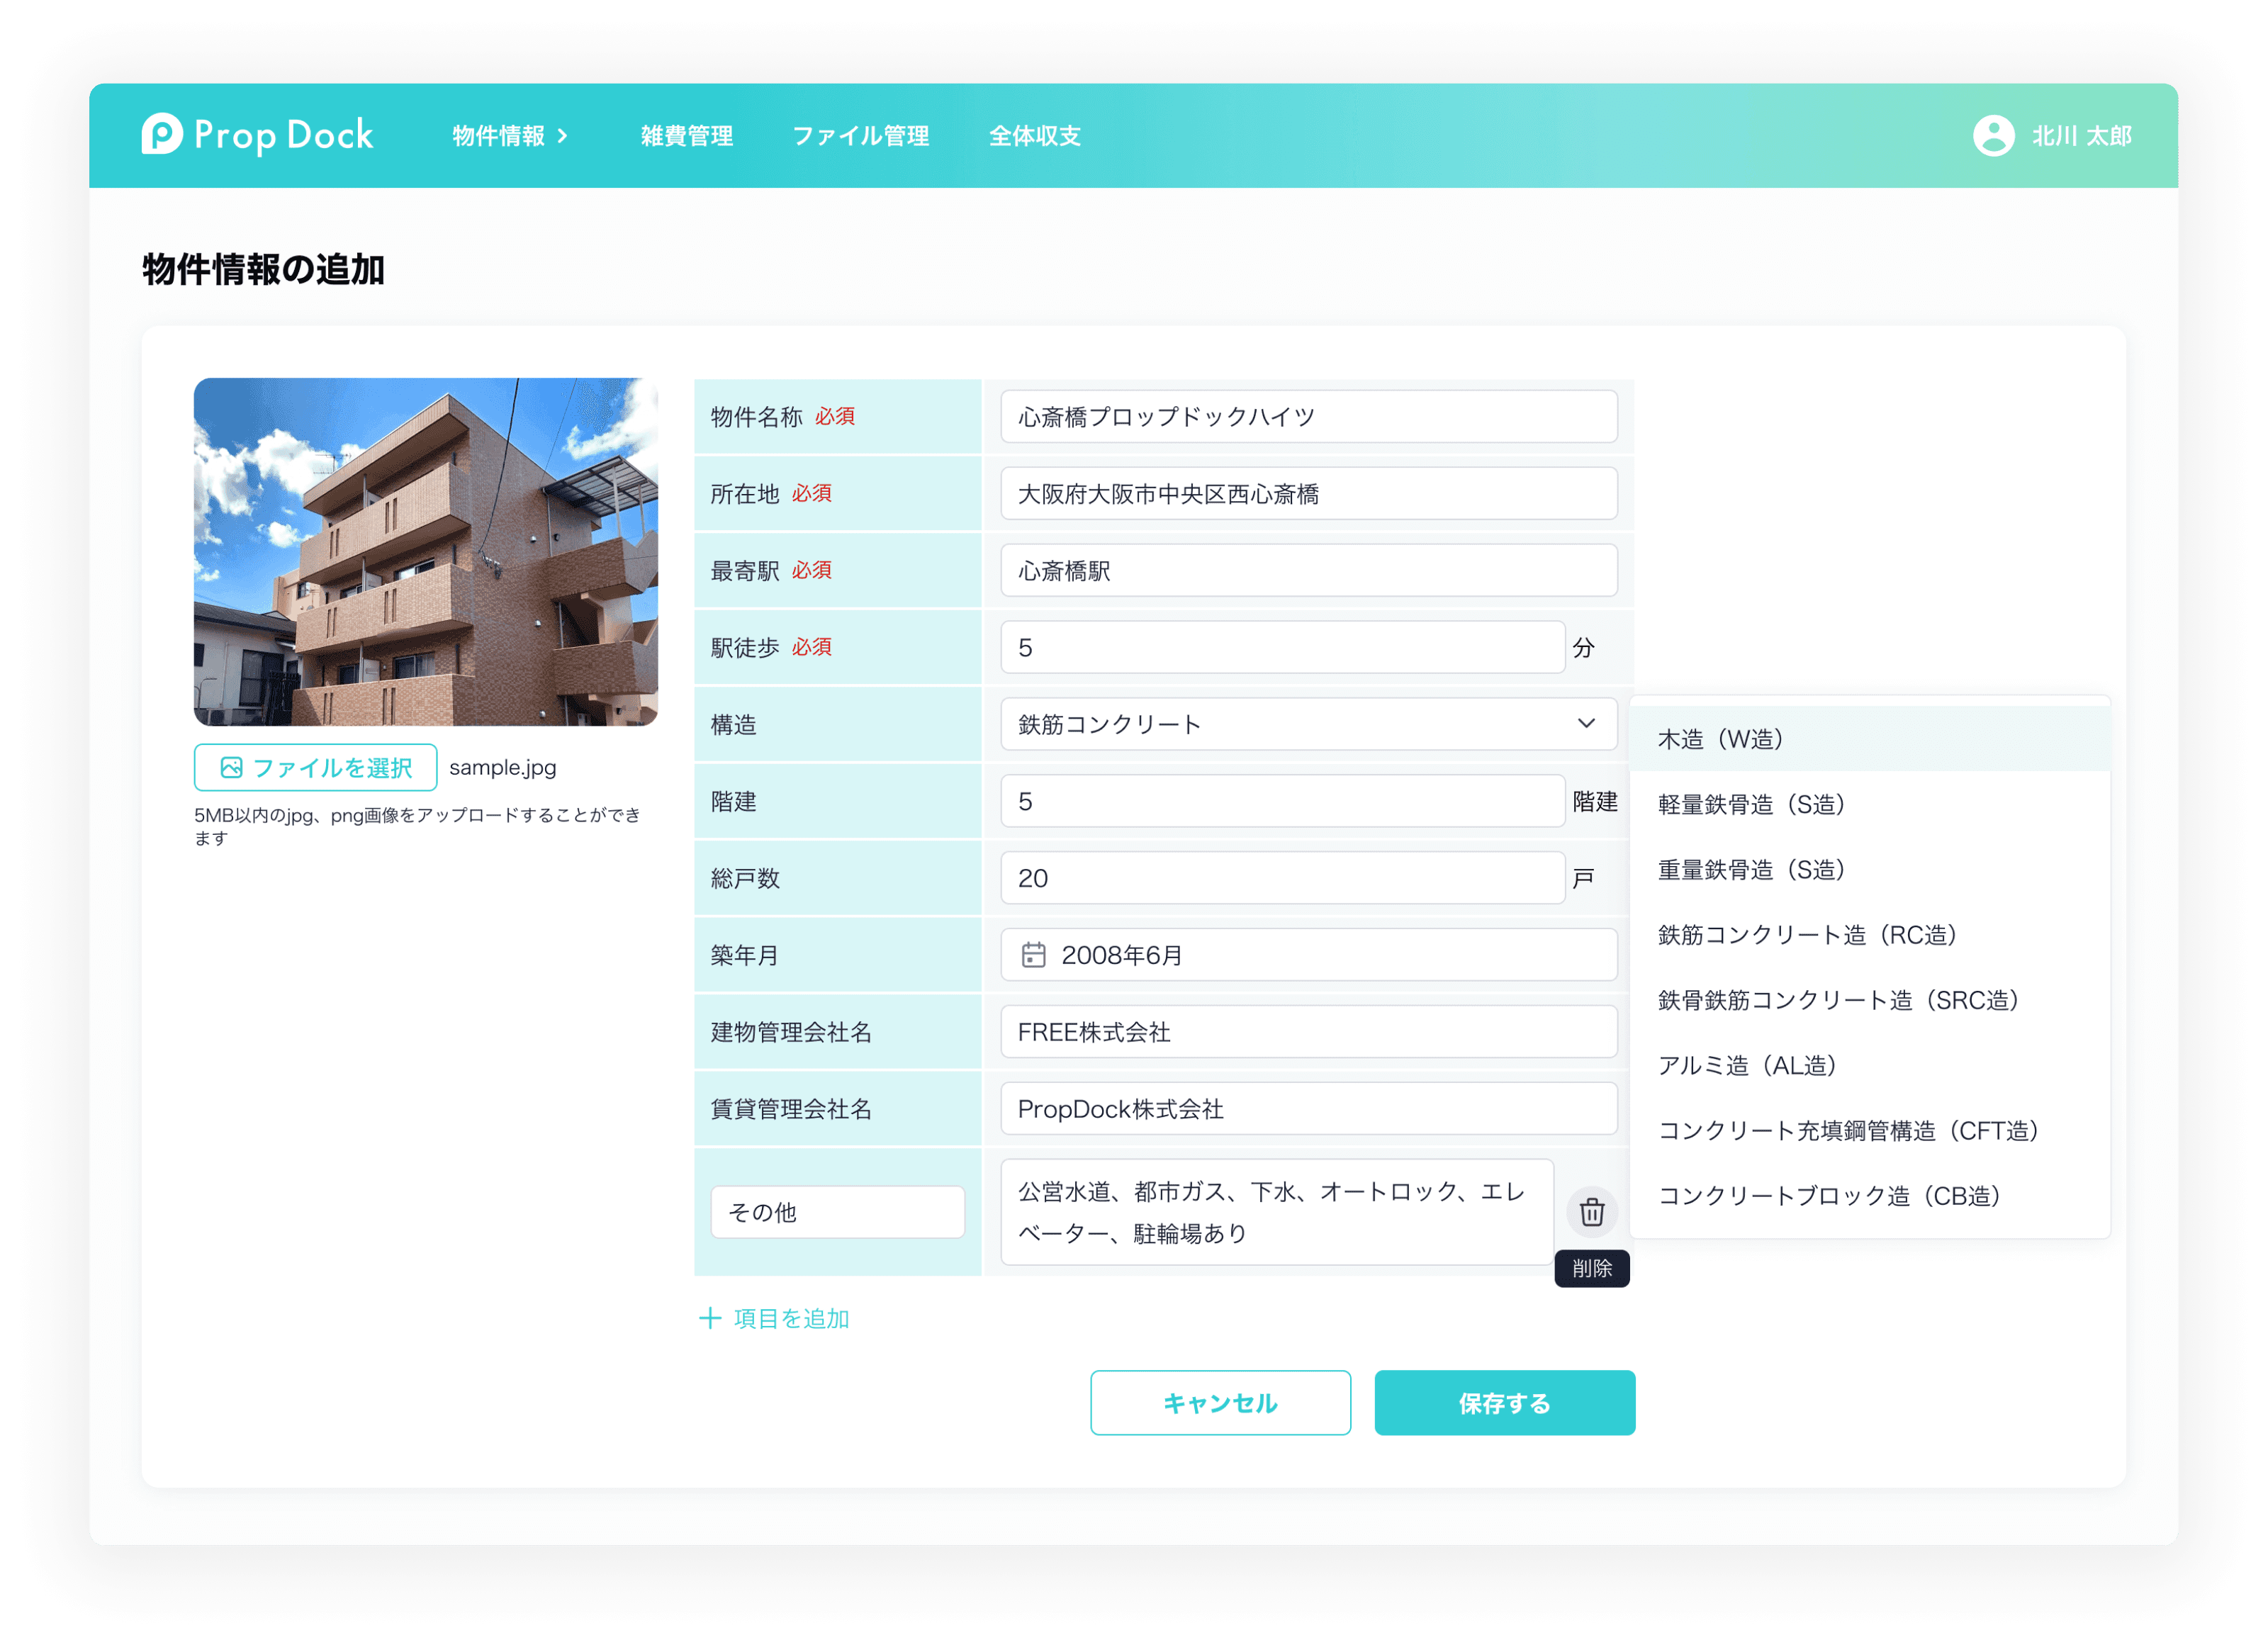Viewport: 2268px width, 1645px height.
Task: Click the 築年月 date field
Action: point(1308,955)
